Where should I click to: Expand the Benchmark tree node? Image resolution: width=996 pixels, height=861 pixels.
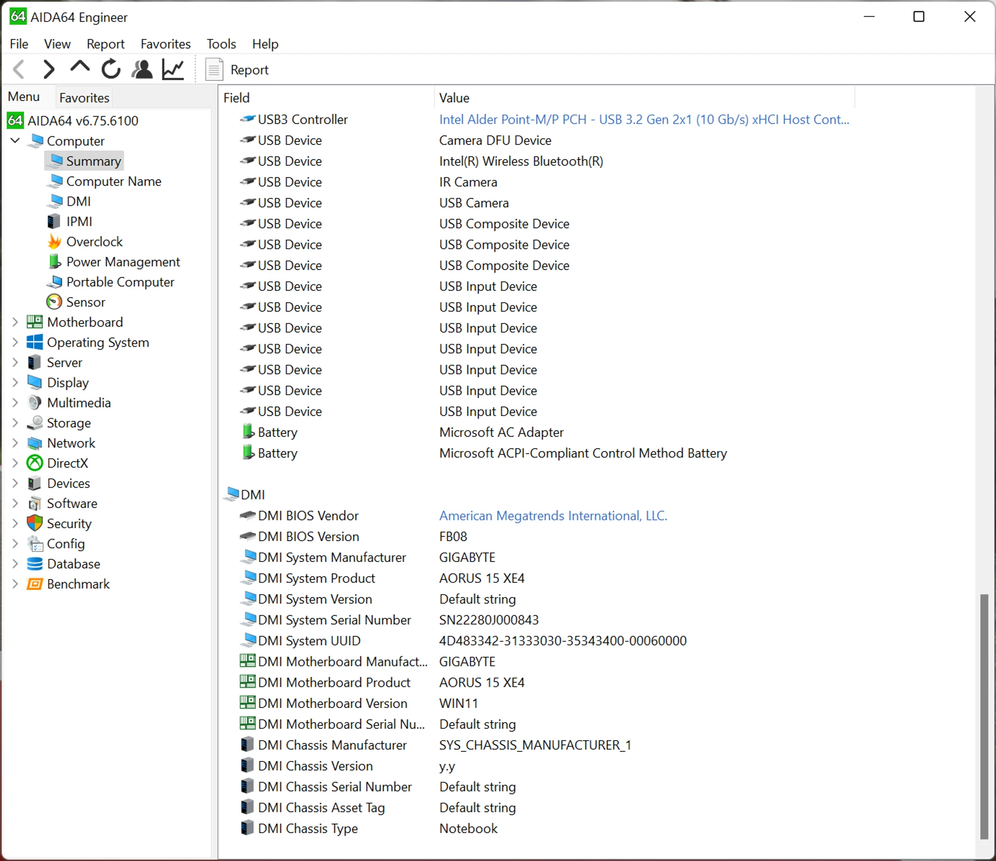click(15, 584)
